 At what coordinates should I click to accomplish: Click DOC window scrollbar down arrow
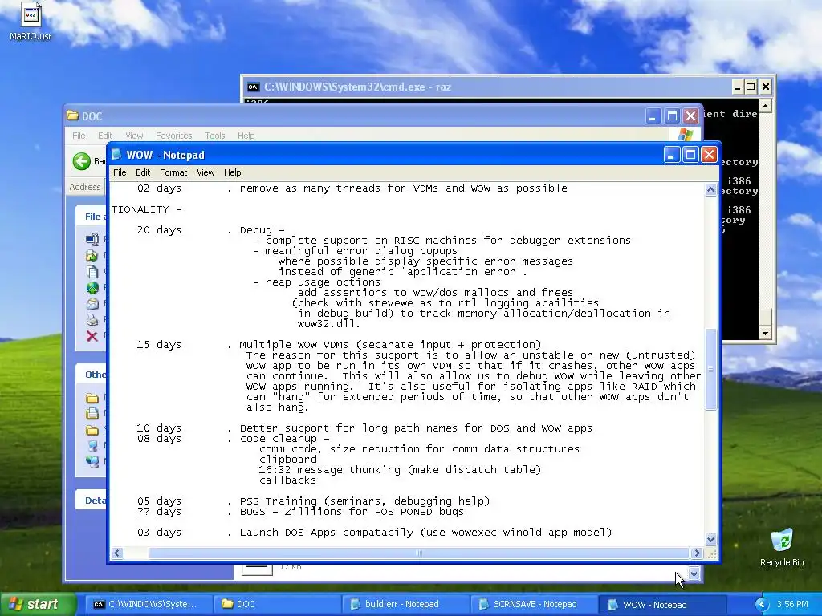pos(694,573)
